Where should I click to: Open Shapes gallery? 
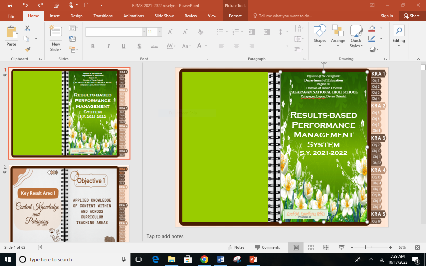pos(320,36)
